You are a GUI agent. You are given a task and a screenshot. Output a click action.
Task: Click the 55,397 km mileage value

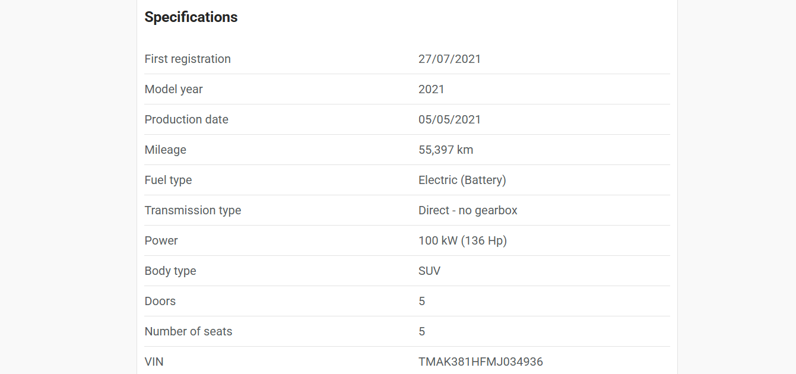point(446,150)
